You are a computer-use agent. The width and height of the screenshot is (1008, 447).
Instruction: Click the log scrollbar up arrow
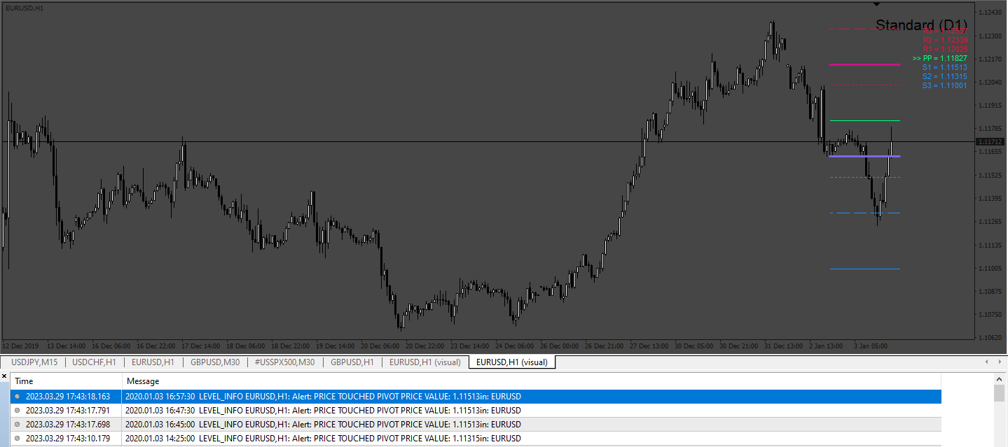pos(1000,378)
